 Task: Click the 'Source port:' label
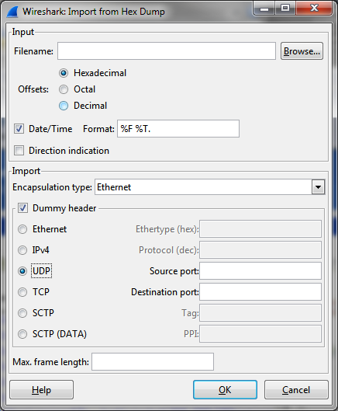pyautogui.click(x=174, y=271)
